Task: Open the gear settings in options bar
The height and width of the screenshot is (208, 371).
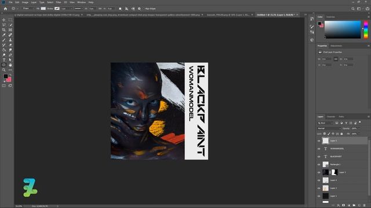Action: coord(139,9)
